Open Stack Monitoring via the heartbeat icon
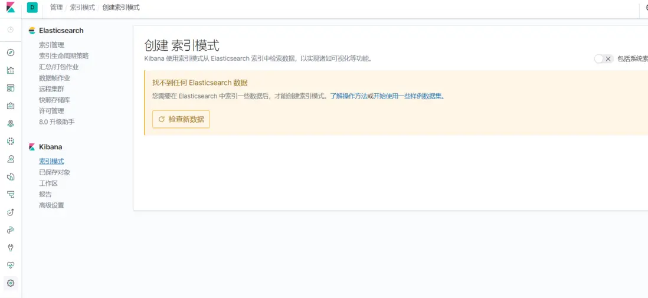 [11, 266]
